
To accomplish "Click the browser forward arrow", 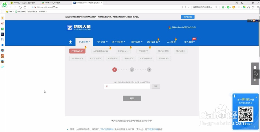I will (15, 7).
